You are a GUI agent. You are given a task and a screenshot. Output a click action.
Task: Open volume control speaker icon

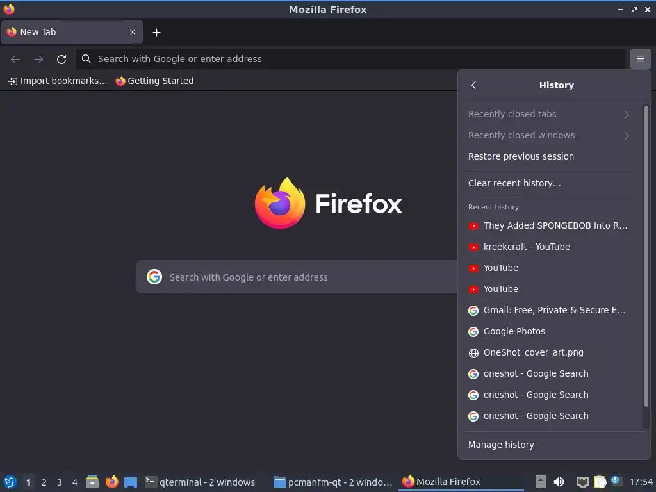(x=559, y=482)
